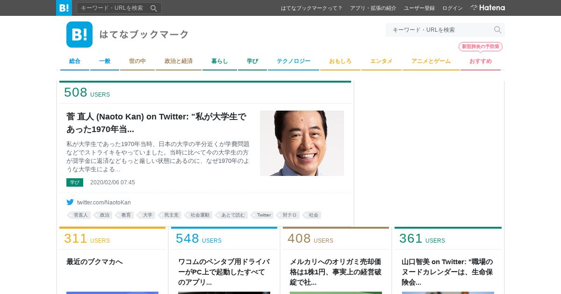
Task: Click the article summary 私が大学生であった1970年当時
Action: point(158,156)
